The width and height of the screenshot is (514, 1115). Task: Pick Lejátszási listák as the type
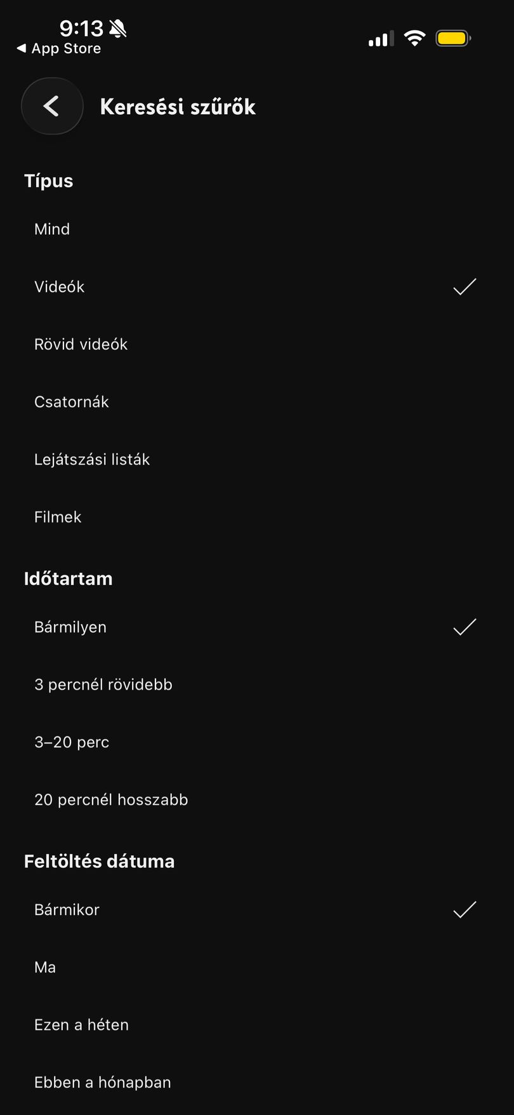click(257, 460)
